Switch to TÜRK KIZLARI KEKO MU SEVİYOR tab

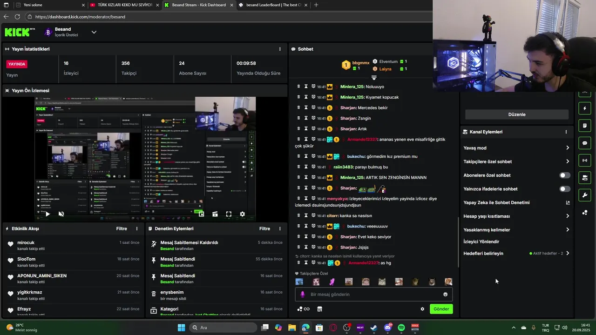(x=124, y=5)
